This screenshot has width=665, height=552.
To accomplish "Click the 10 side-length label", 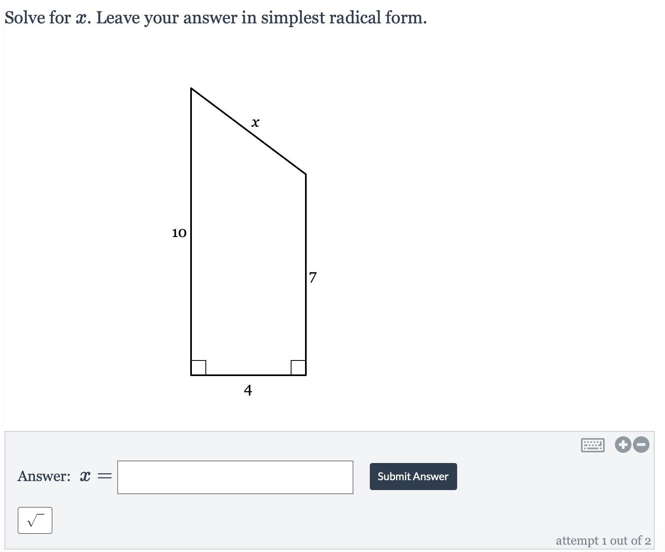I will (x=179, y=233).
